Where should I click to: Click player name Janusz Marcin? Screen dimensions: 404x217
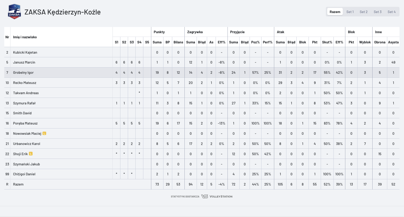(x=24, y=62)
